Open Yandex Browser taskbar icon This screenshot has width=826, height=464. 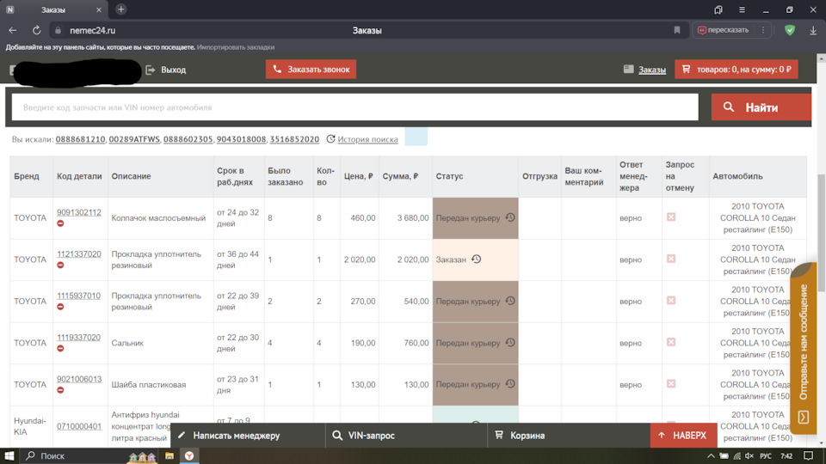point(189,455)
